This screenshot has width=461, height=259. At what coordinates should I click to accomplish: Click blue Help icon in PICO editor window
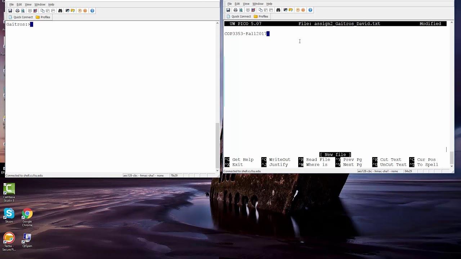tap(310, 10)
